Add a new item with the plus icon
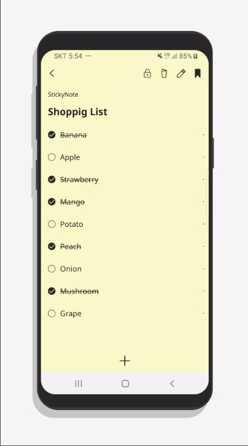The width and height of the screenshot is (248, 446). click(125, 361)
